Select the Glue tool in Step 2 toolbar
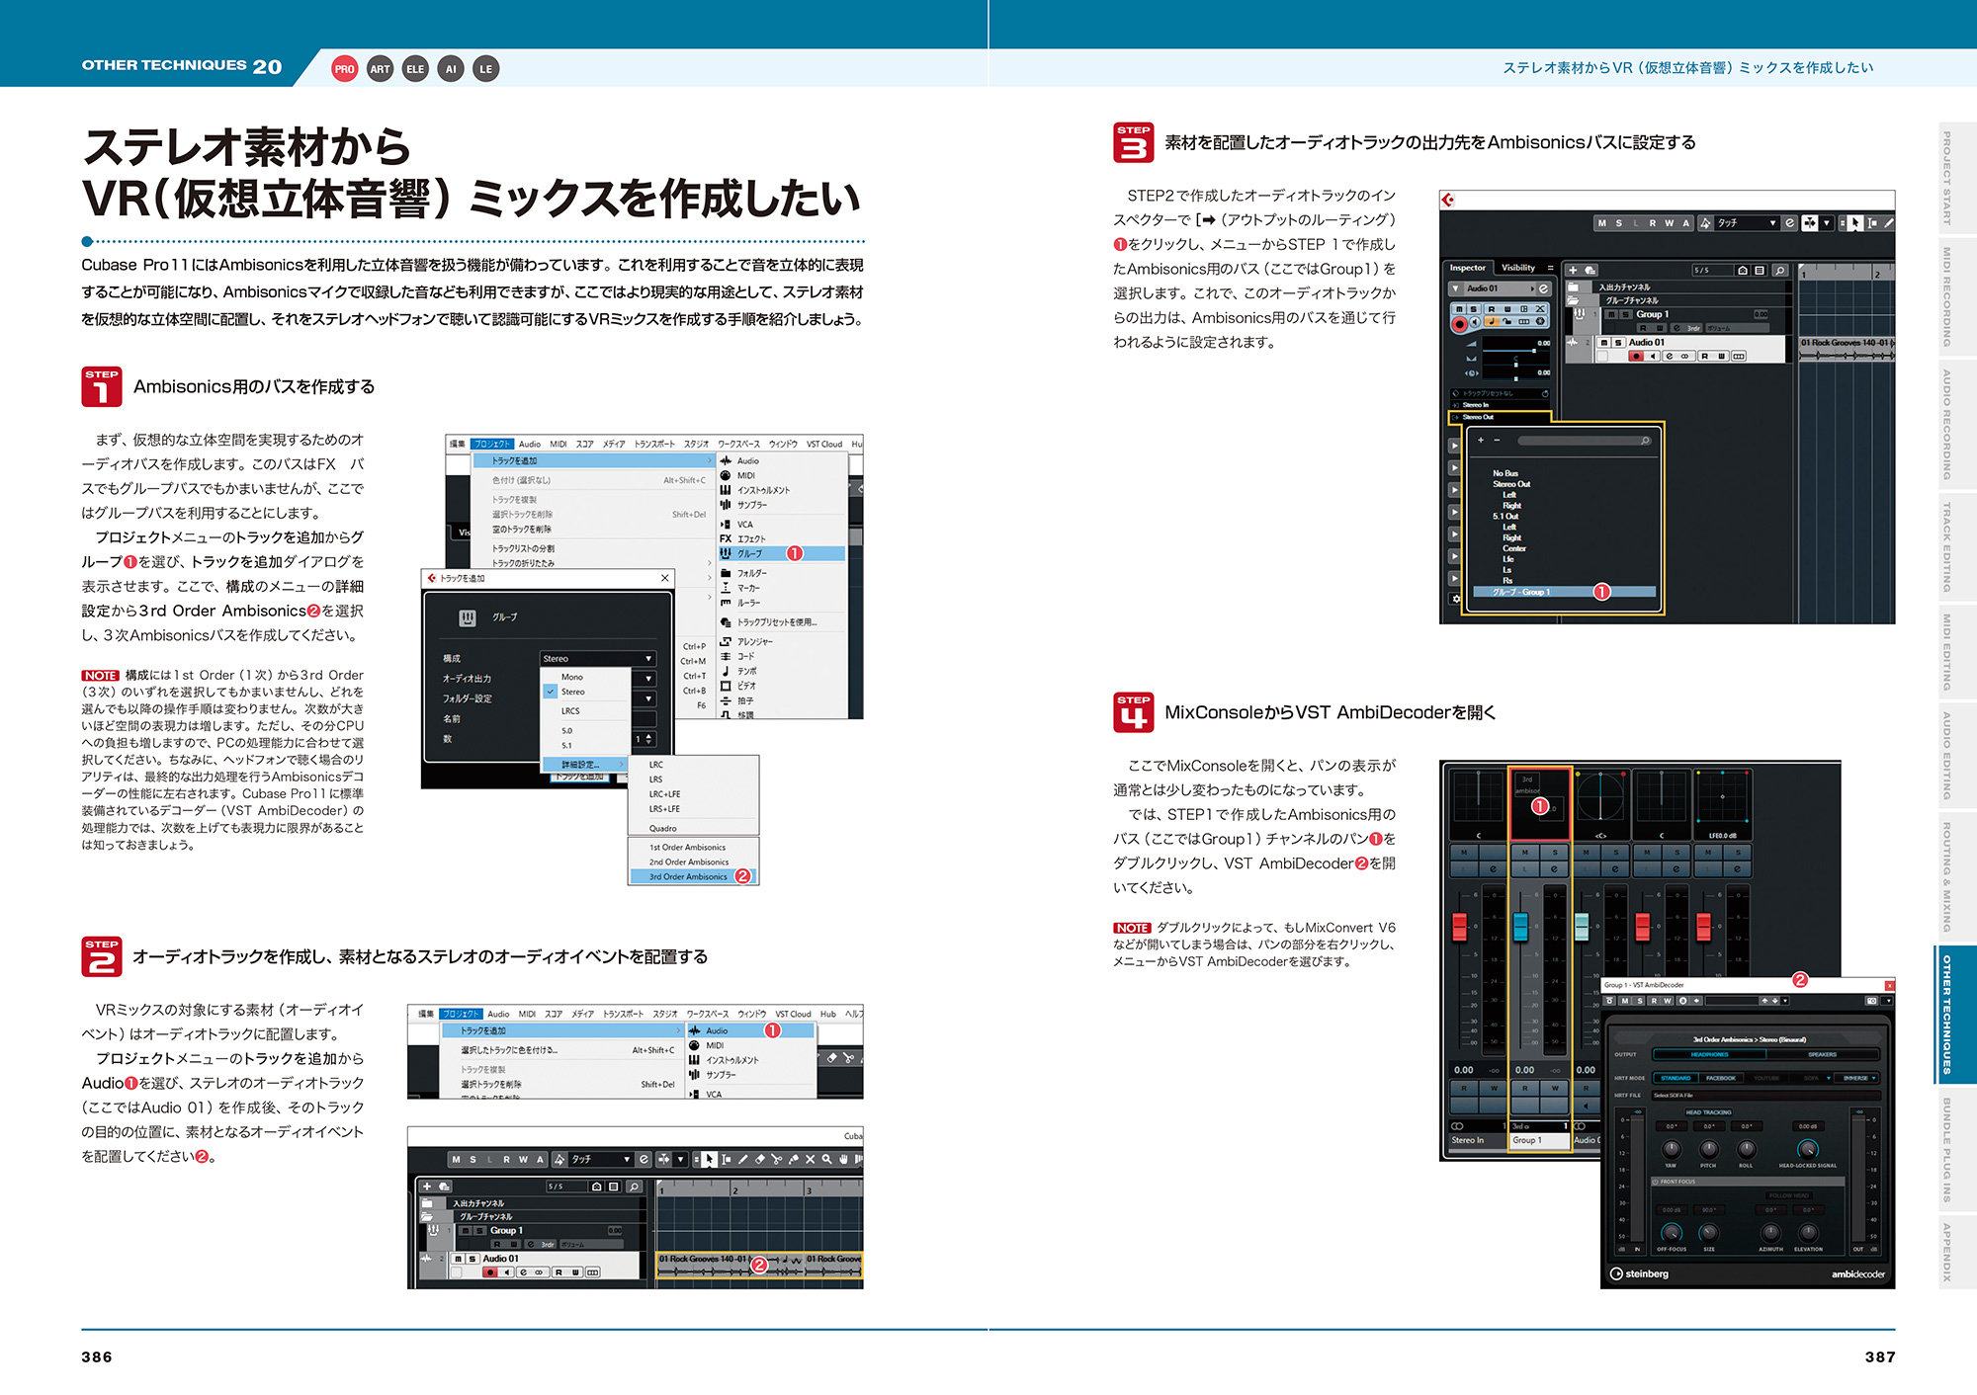This screenshot has width=1977, height=1395. point(793,1159)
